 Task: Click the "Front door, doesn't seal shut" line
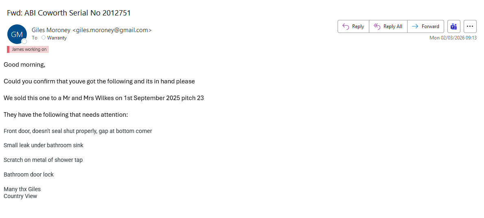[78, 131]
